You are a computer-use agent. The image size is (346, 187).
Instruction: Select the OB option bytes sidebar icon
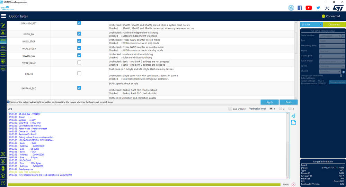point(3,40)
